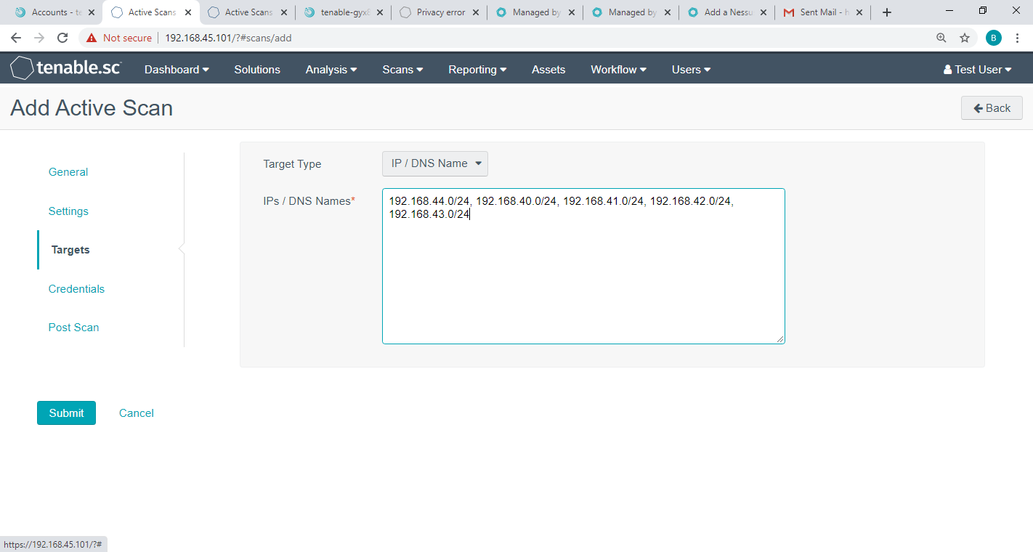Submit the active scan

tap(66, 413)
